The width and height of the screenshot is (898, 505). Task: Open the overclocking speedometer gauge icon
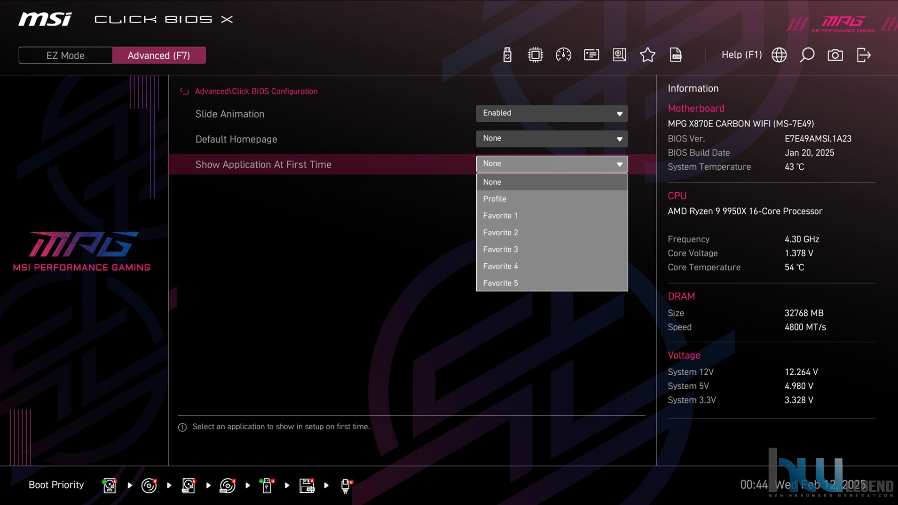coord(563,55)
